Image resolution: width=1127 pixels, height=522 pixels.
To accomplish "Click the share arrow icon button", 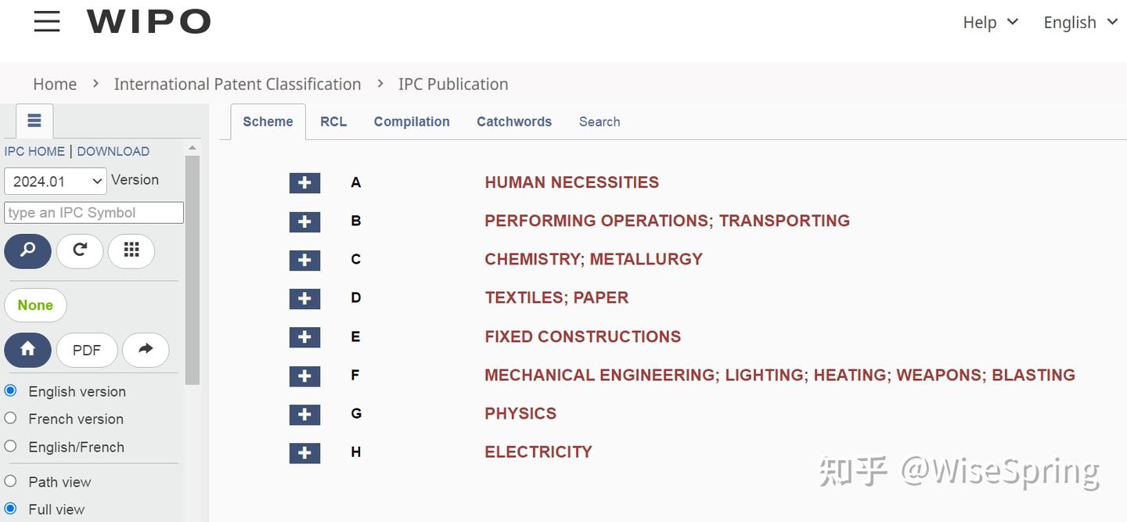I will click(x=146, y=350).
